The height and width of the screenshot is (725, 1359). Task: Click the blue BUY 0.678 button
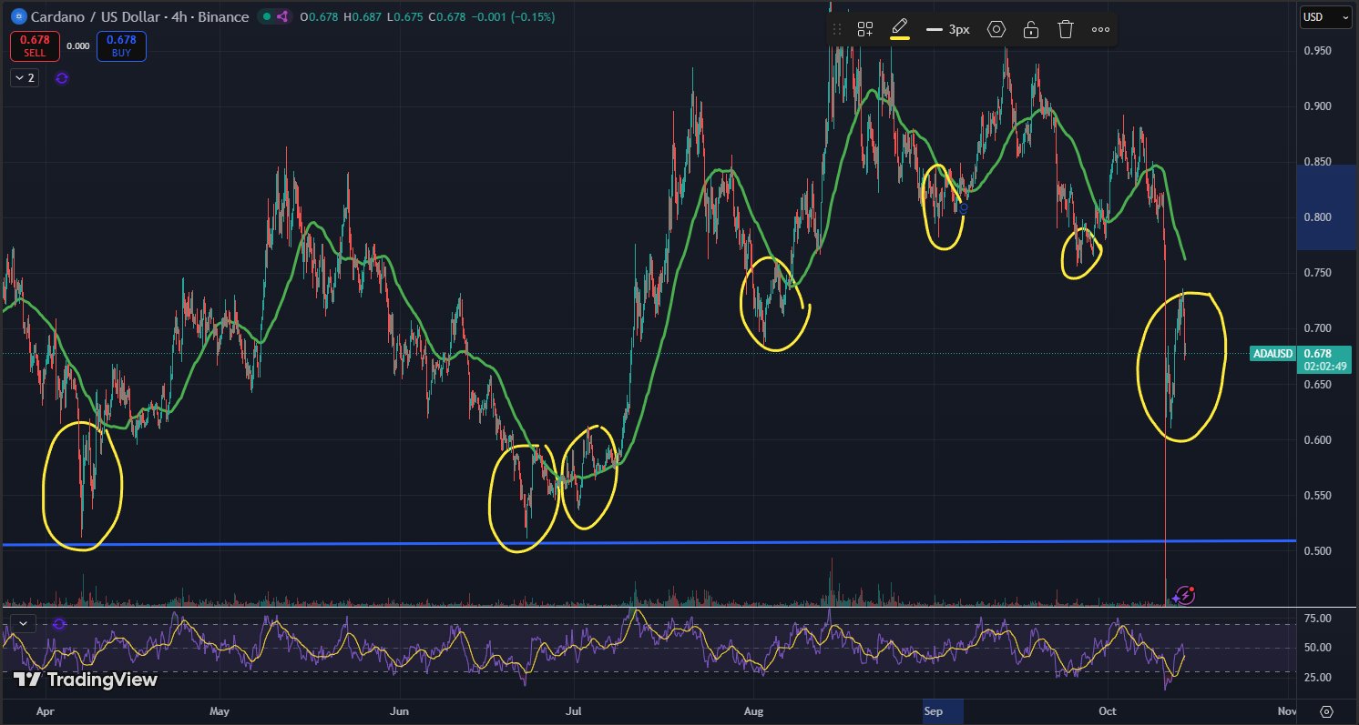(x=121, y=45)
